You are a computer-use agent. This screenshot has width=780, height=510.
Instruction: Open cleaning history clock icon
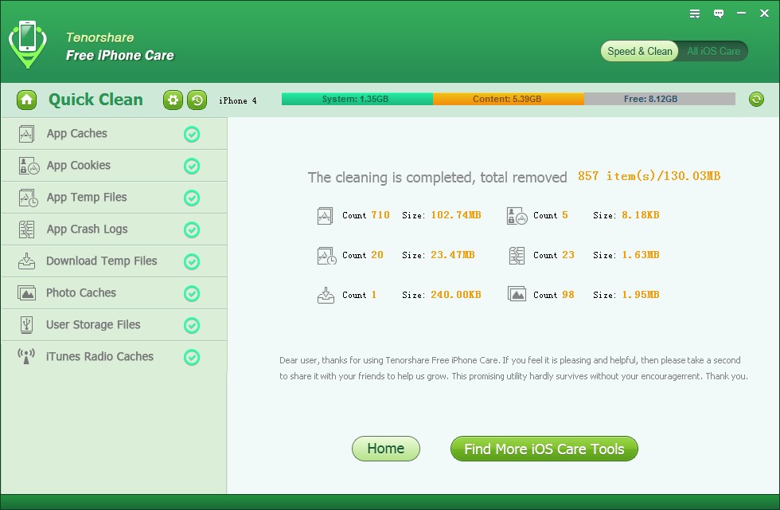[x=197, y=100]
